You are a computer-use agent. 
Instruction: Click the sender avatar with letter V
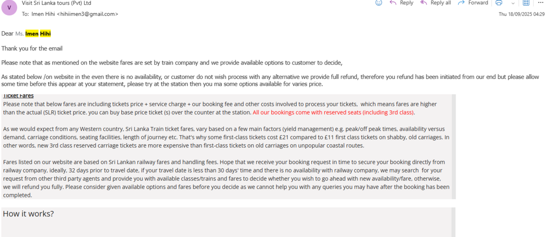point(9,7)
